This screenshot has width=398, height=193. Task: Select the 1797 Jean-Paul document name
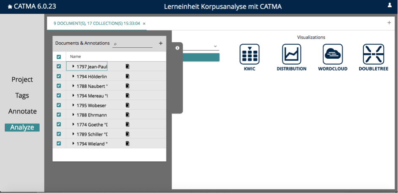[x=92, y=67]
